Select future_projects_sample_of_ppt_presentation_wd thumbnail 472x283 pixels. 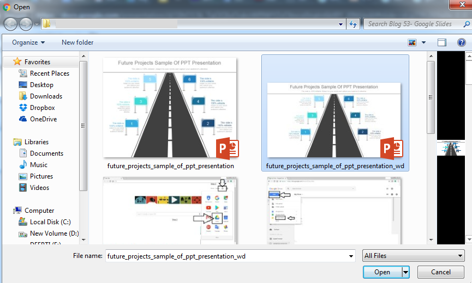(x=334, y=121)
